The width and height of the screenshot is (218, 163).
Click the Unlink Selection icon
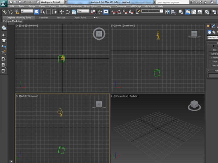pyautogui.click(x=10, y=12)
